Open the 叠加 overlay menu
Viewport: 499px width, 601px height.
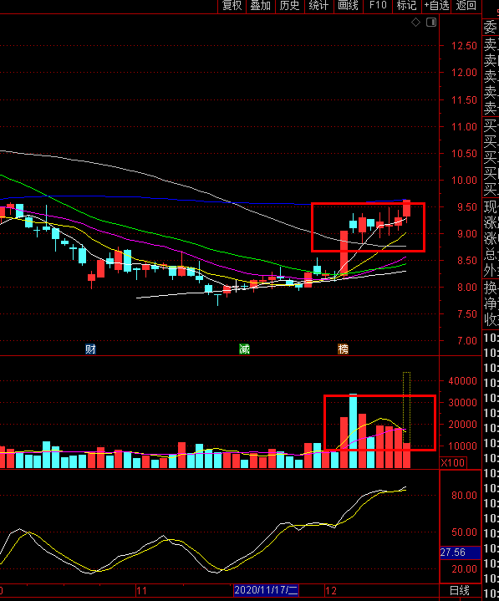click(x=261, y=6)
